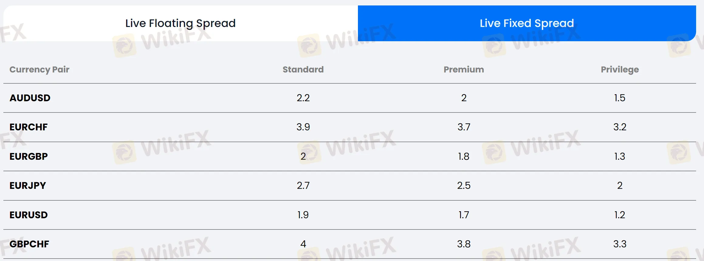
Task: Select the Live Fixed Spread tab
Action: pos(527,23)
